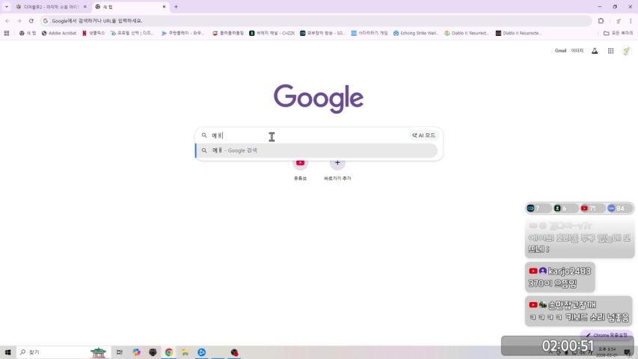Reload the page with refresh icon
The height and width of the screenshot is (359, 638).
tap(31, 21)
